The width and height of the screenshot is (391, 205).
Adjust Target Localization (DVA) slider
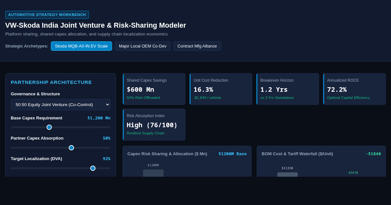pos(61,168)
